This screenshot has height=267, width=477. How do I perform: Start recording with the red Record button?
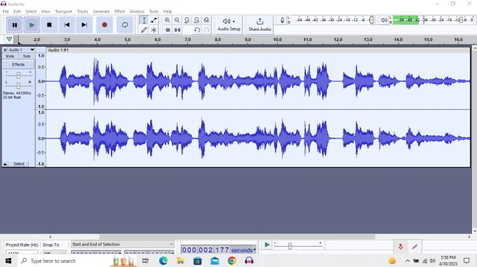pyautogui.click(x=105, y=25)
